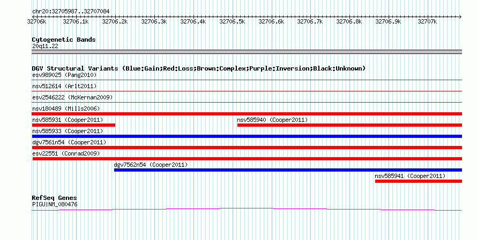477x240 pixels.
Task: Click the chr20:32705987..32707084 region label
Action: pos(71,12)
